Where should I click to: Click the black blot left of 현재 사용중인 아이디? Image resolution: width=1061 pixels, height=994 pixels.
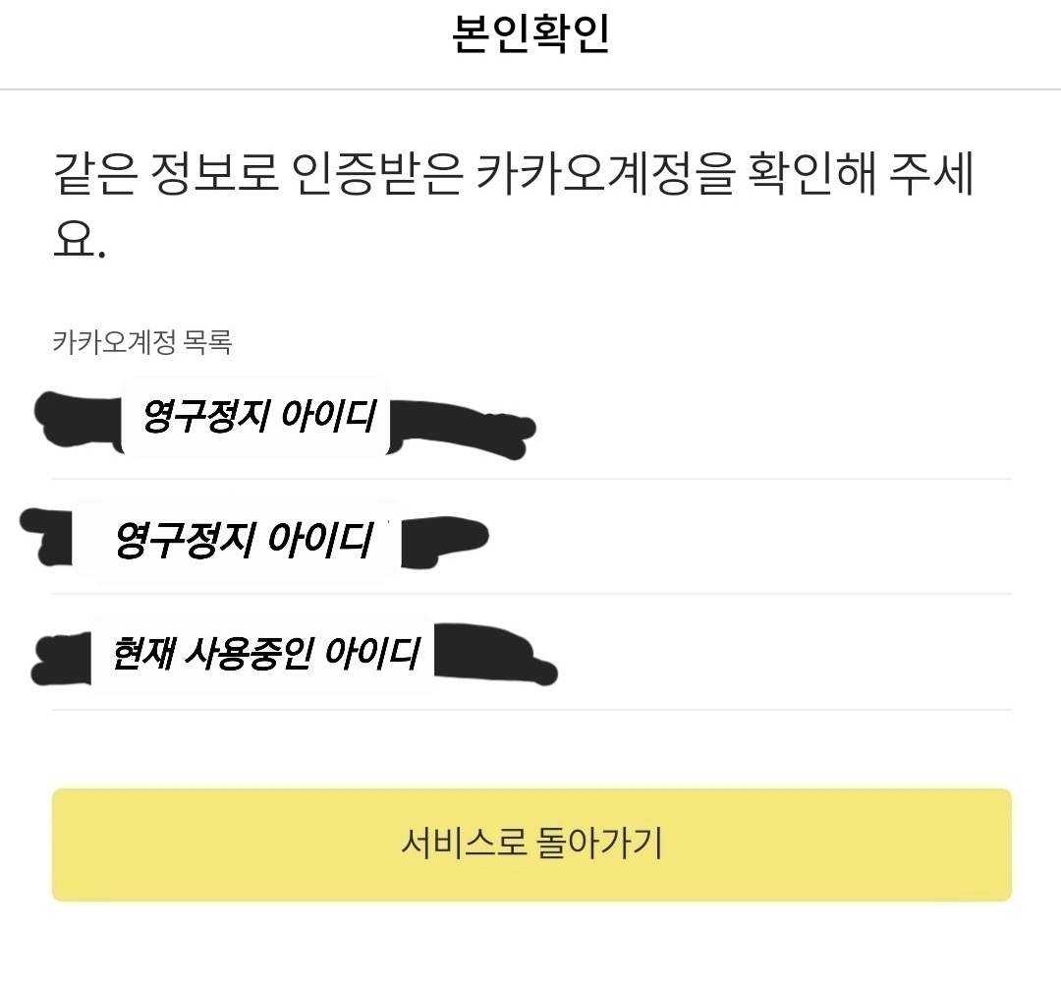tap(61, 658)
